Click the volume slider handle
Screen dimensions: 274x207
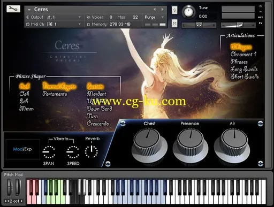click(240, 25)
